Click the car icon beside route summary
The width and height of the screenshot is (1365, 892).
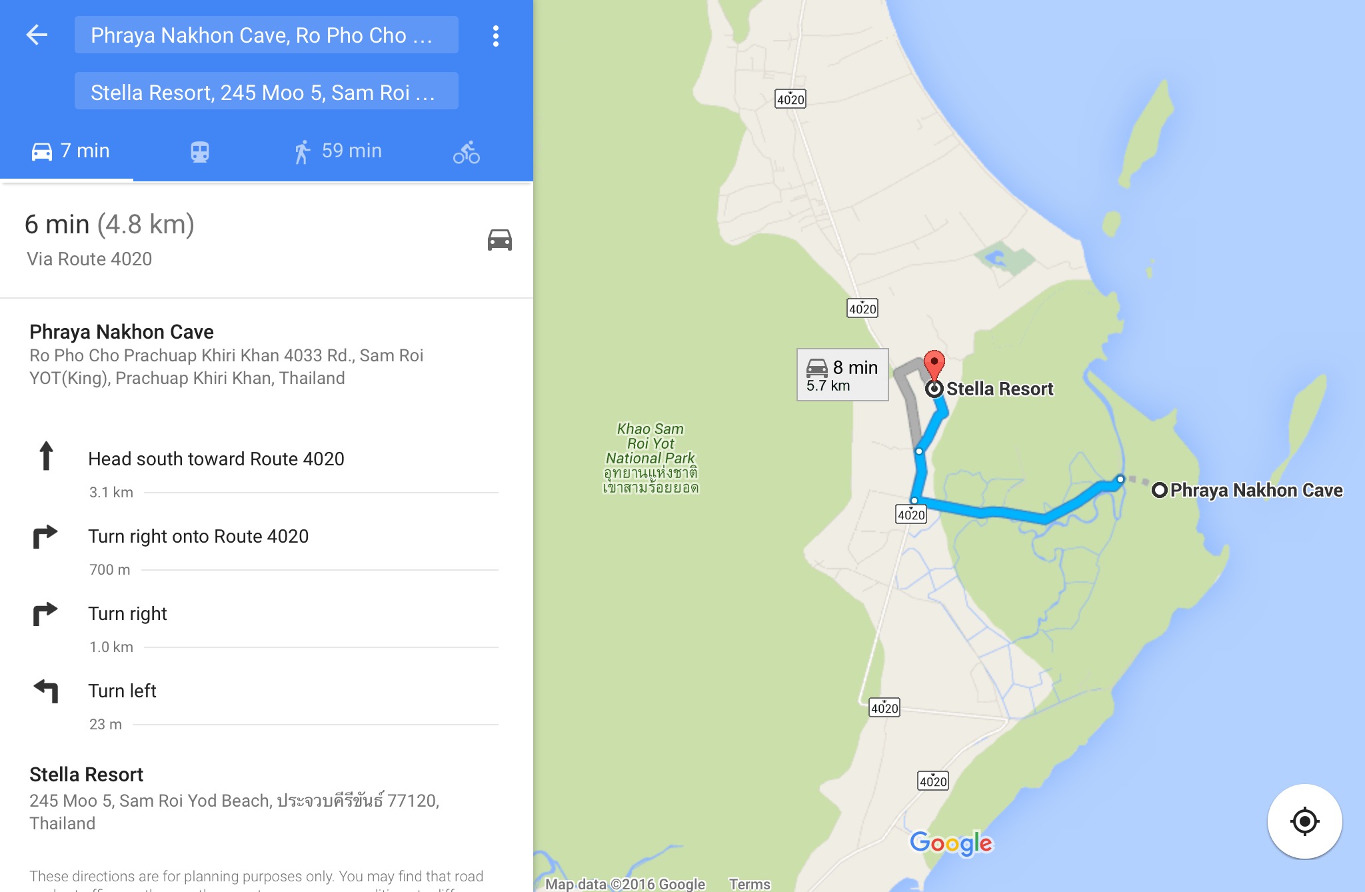[500, 240]
